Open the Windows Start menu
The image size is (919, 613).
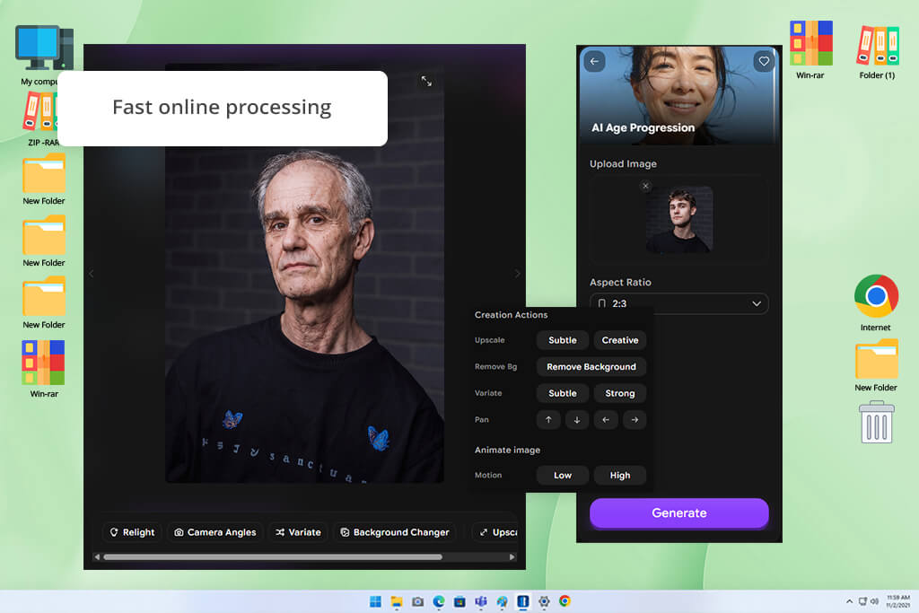375,601
